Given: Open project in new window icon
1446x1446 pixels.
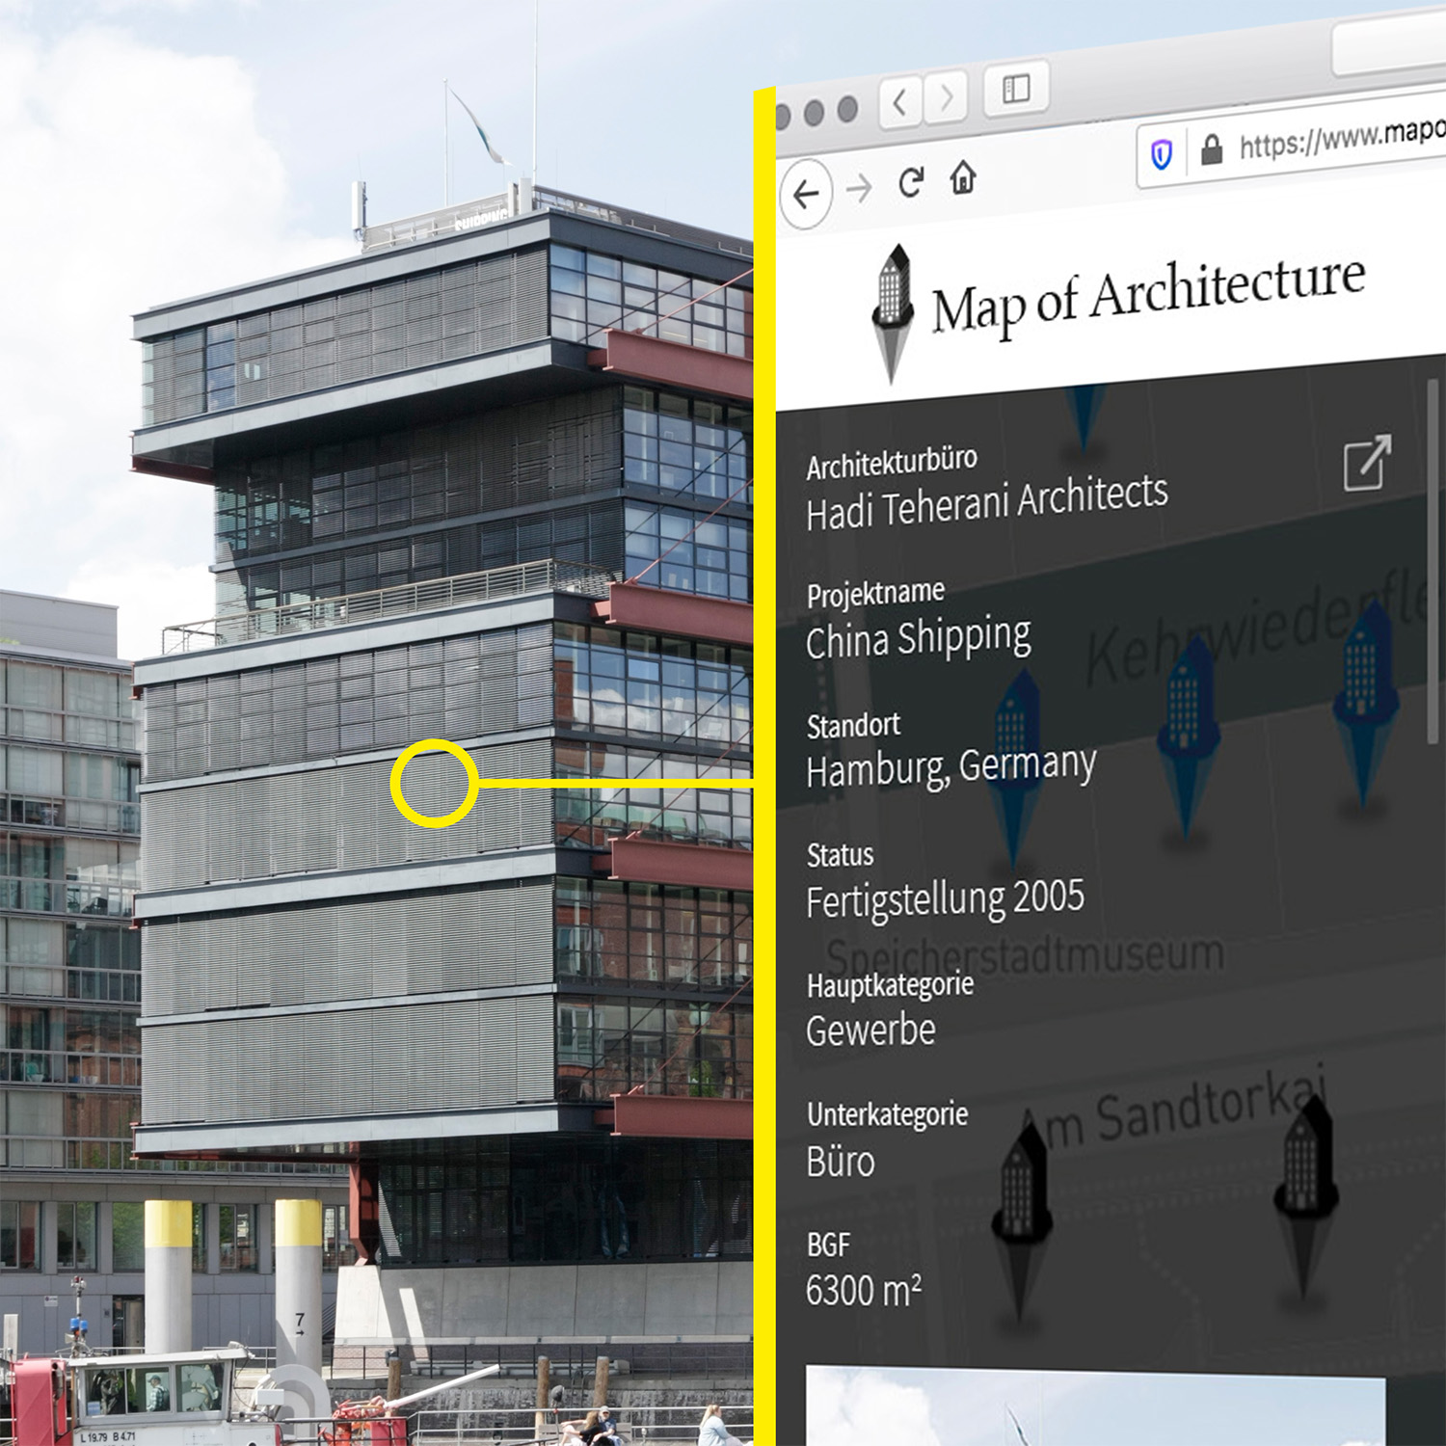Looking at the screenshot, I should (1367, 463).
